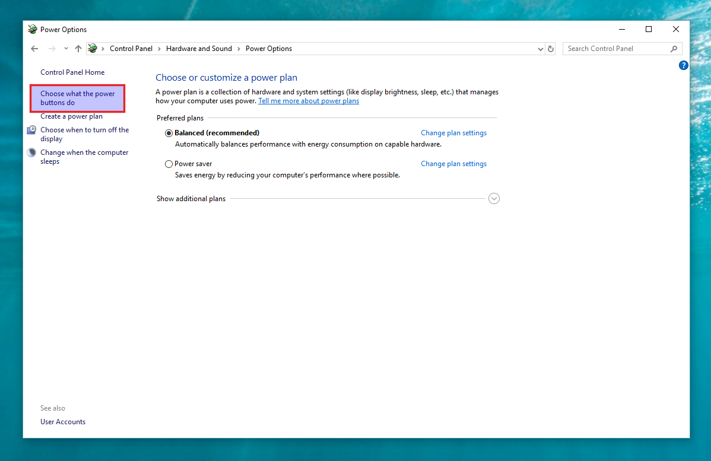Click the sleep moon icon in sidebar
Image resolution: width=711 pixels, height=461 pixels.
coord(31,152)
